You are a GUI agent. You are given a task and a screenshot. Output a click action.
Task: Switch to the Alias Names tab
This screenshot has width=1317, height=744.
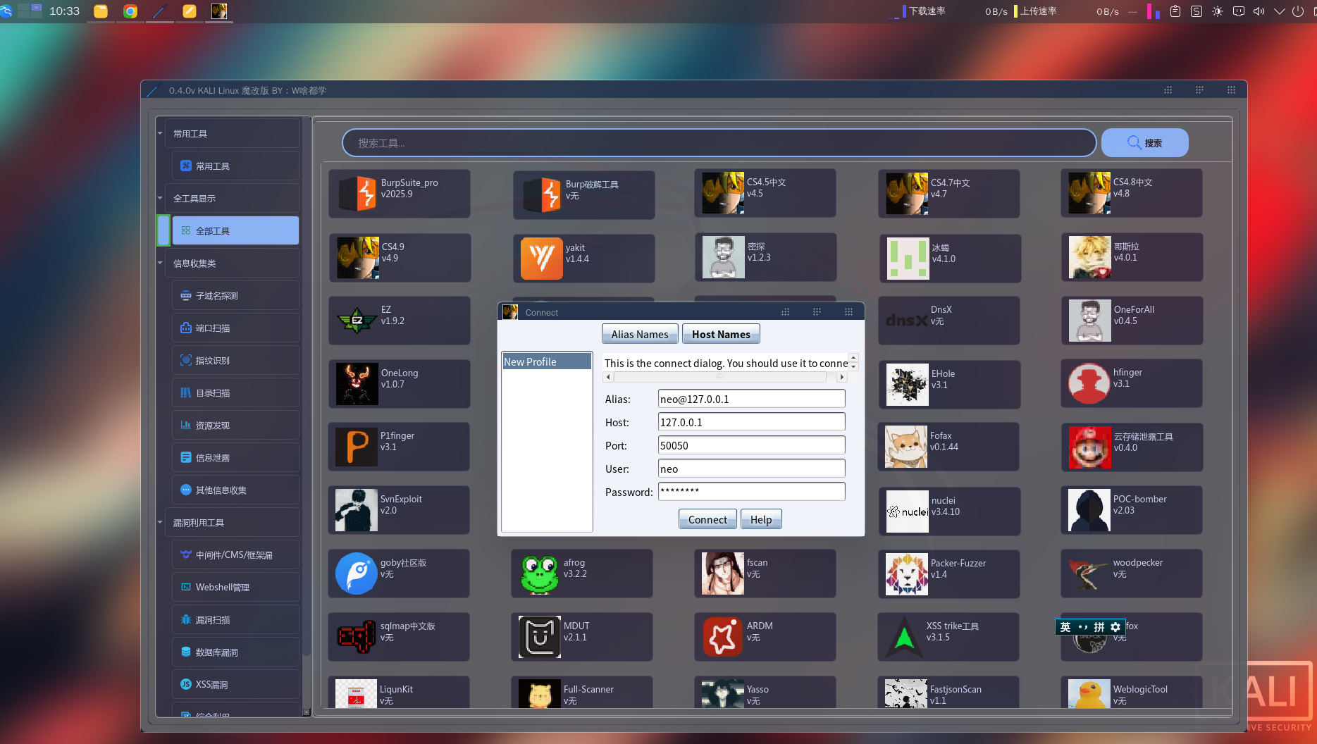tap(639, 333)
